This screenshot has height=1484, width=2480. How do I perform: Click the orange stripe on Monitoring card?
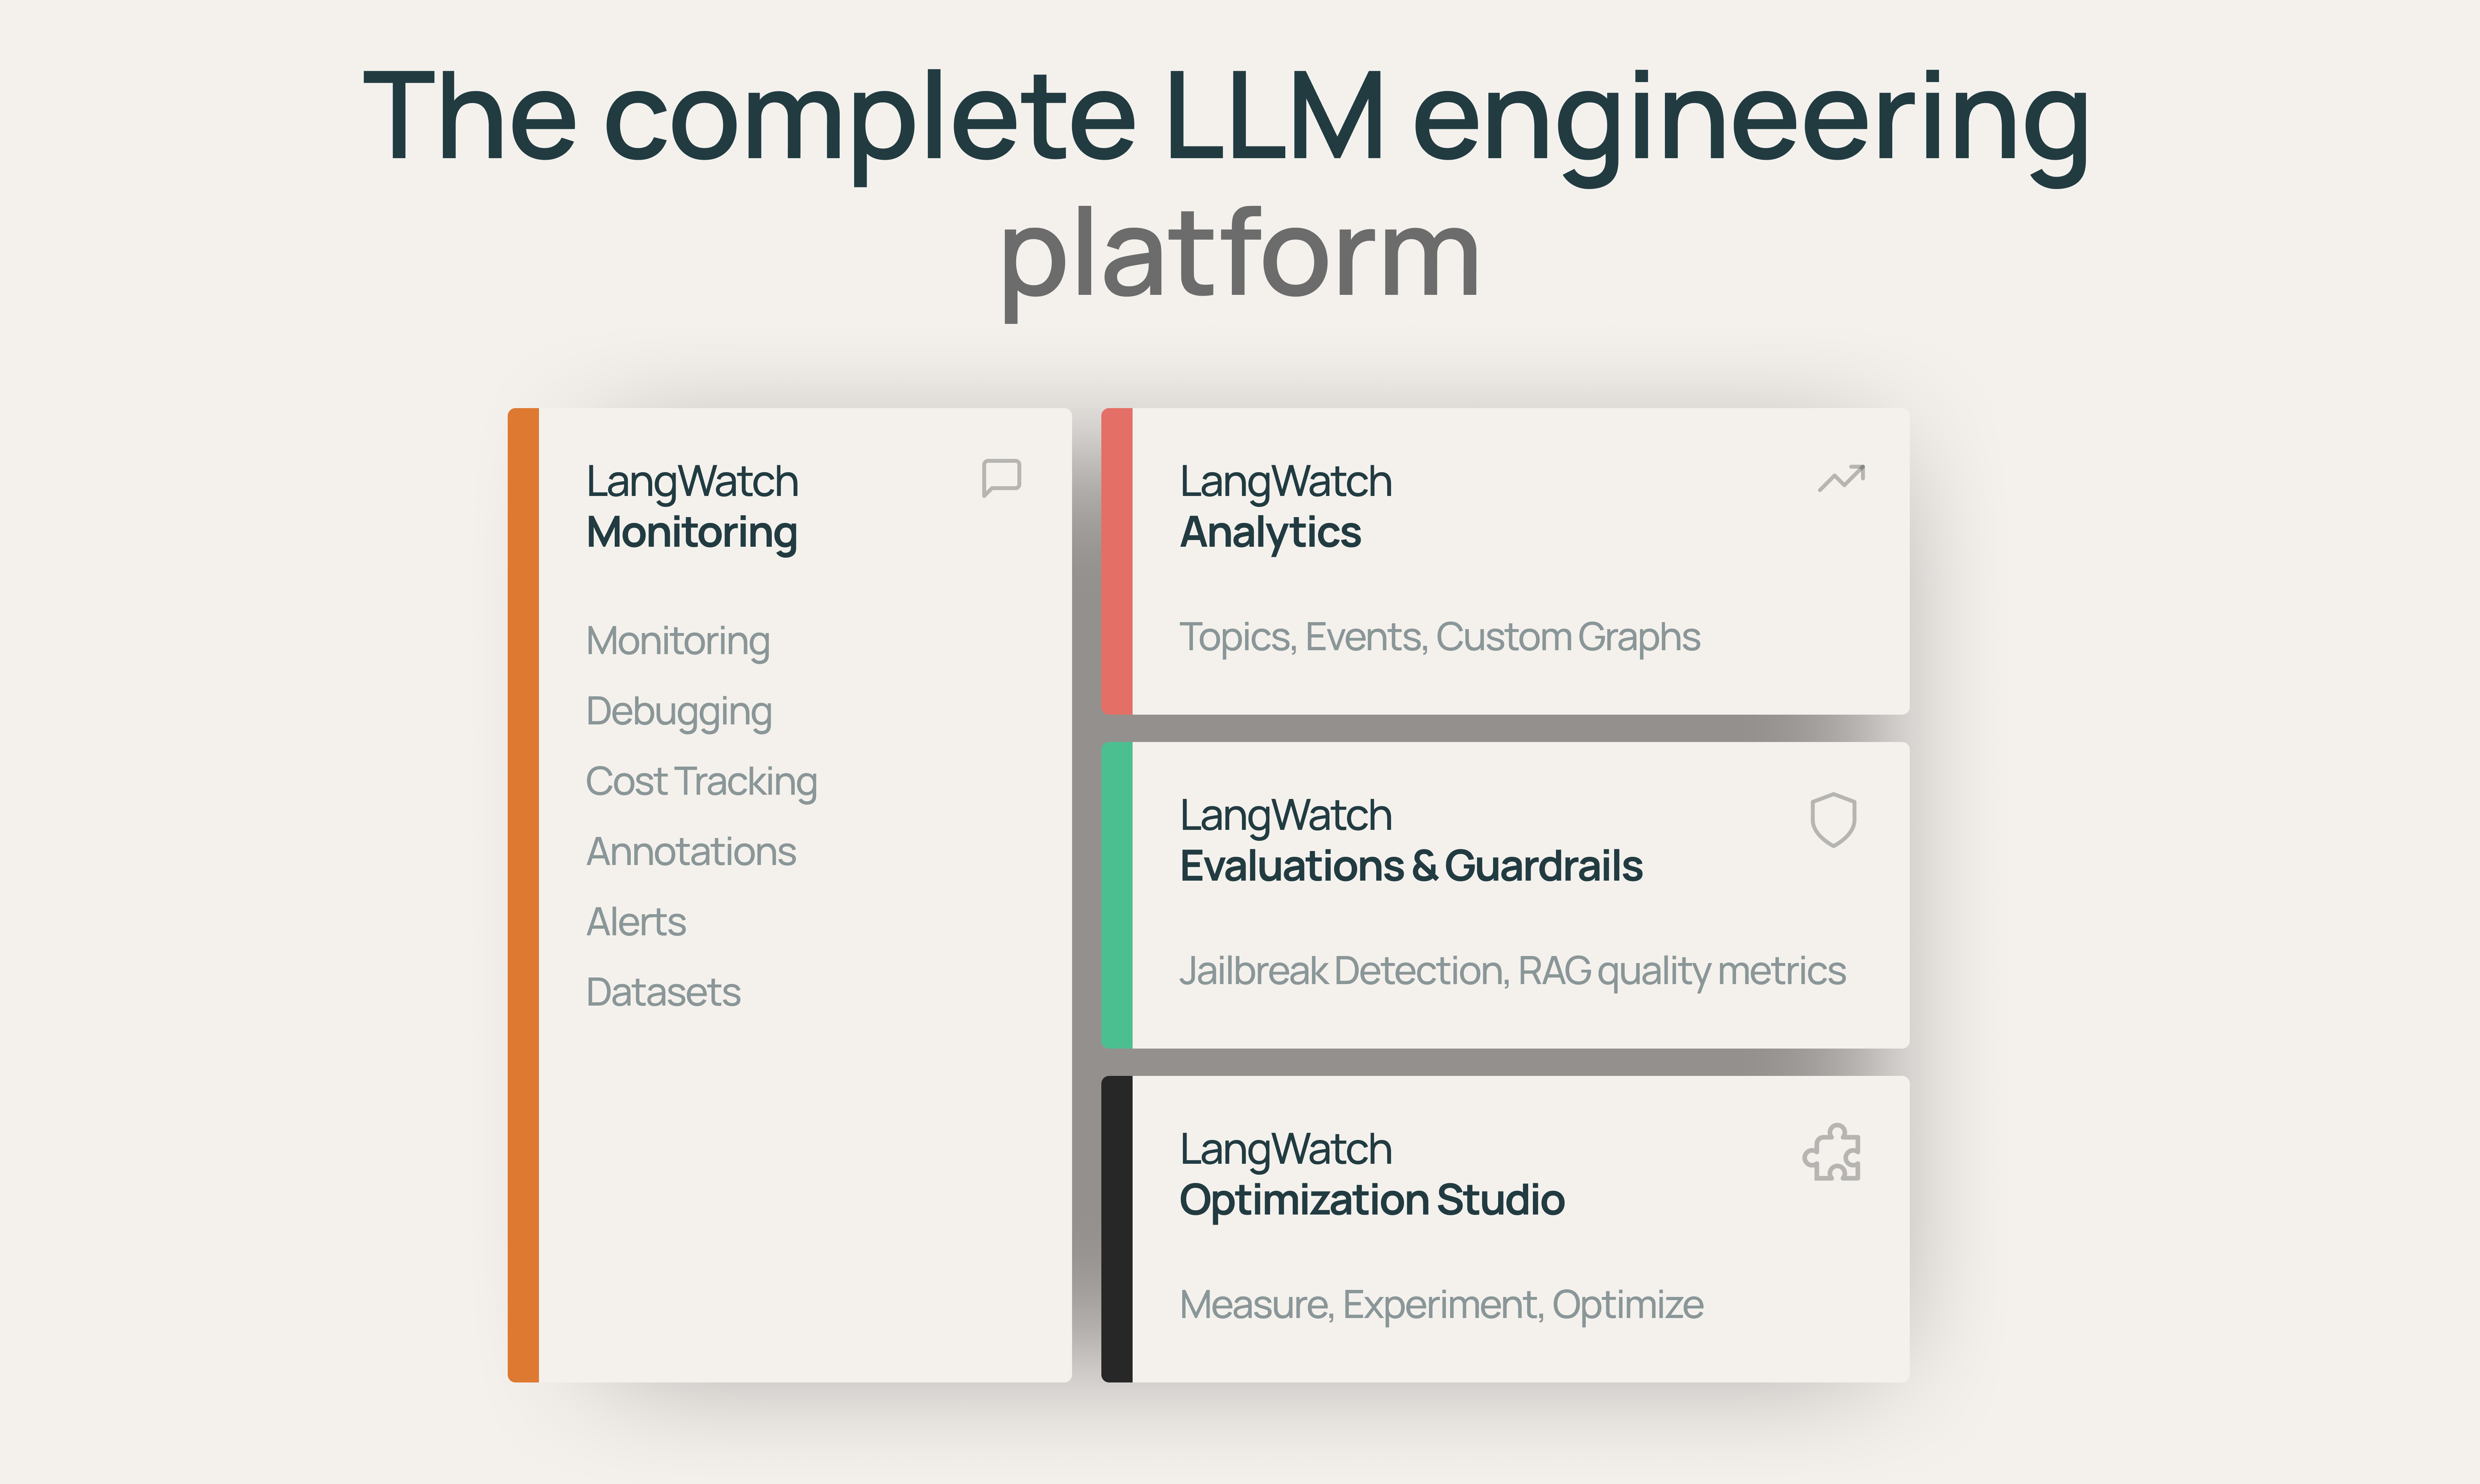click(523, 895)
